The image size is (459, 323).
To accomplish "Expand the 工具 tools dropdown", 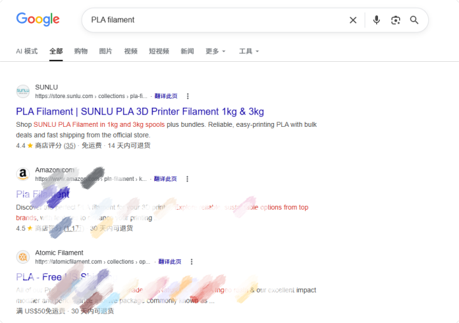I will [249, 52].
